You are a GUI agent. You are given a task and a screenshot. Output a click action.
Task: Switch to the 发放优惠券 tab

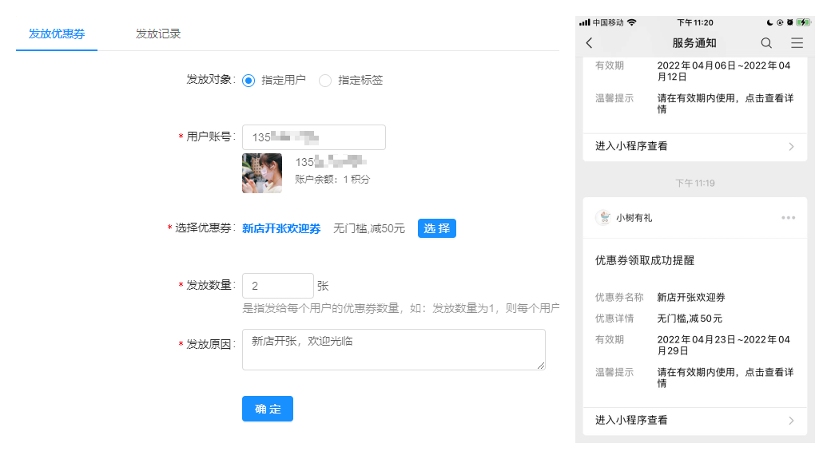click(x=57, y=34)
